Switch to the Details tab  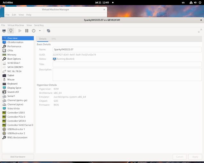click(x=43, y=39)
